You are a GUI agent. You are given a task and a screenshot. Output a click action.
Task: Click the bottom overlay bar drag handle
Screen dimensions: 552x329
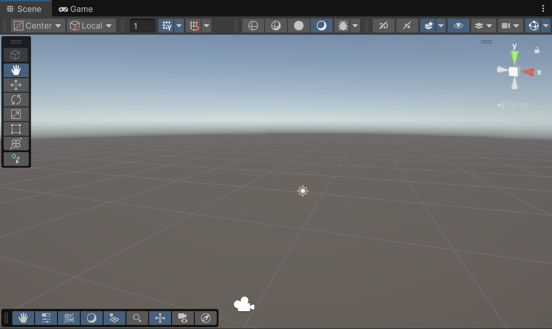[x=6, y=318]
